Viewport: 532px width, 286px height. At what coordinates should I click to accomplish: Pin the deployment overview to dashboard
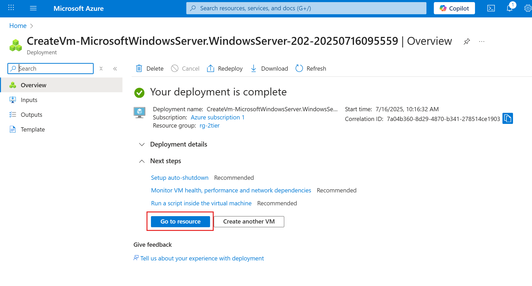tap(467, 41)
